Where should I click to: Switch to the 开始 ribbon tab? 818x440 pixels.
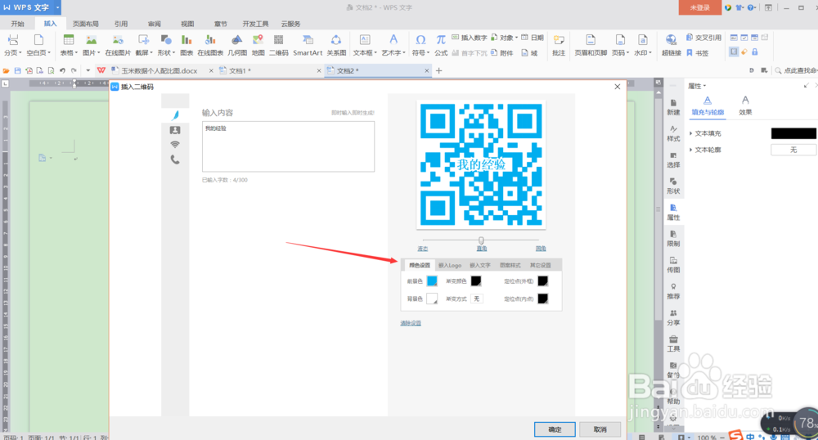click(x=18, y=24)
